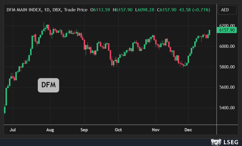Viewport: 242px width, 146px height.
Task: Click the 5800.00 price axis label
Action: [x=227, y=67]
